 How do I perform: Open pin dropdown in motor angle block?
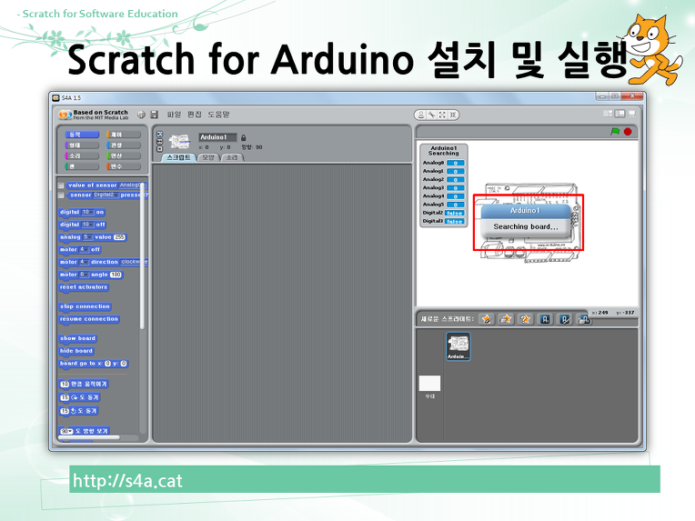pyautogui.click(x=85, y=275)
